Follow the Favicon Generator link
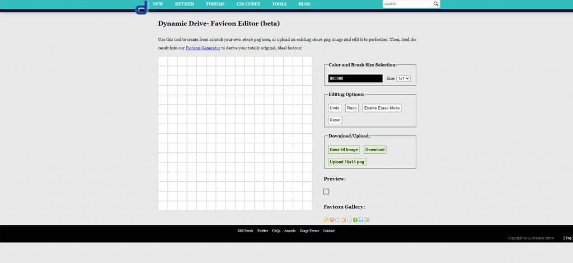Viewport: 573px width, 263px height. tap(203, 48)
